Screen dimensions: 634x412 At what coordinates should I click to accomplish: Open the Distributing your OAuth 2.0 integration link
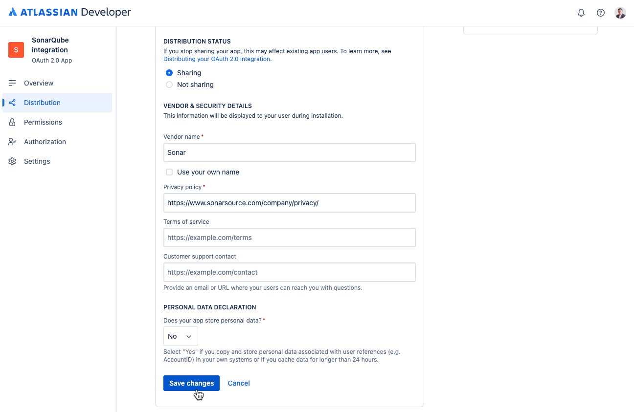click(217, 59)
